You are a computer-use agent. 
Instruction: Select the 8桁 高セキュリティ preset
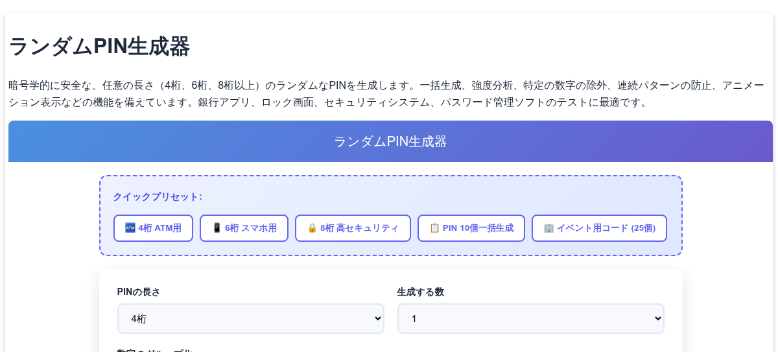click(353, 228)
